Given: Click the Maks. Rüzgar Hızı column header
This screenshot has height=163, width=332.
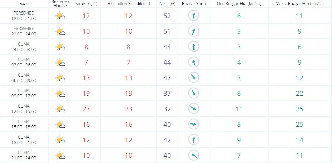Looking at the screenshot, I should [300, 4].
